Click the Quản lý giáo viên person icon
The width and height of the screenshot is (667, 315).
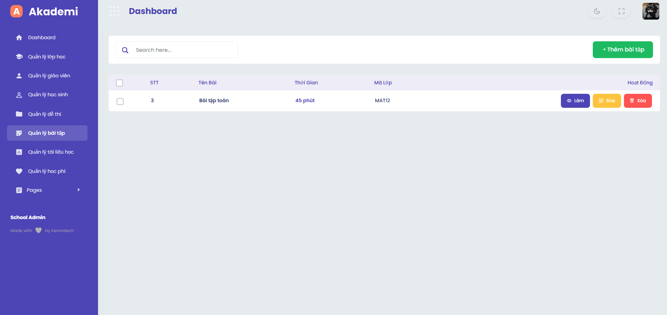[x=19, y=76]
